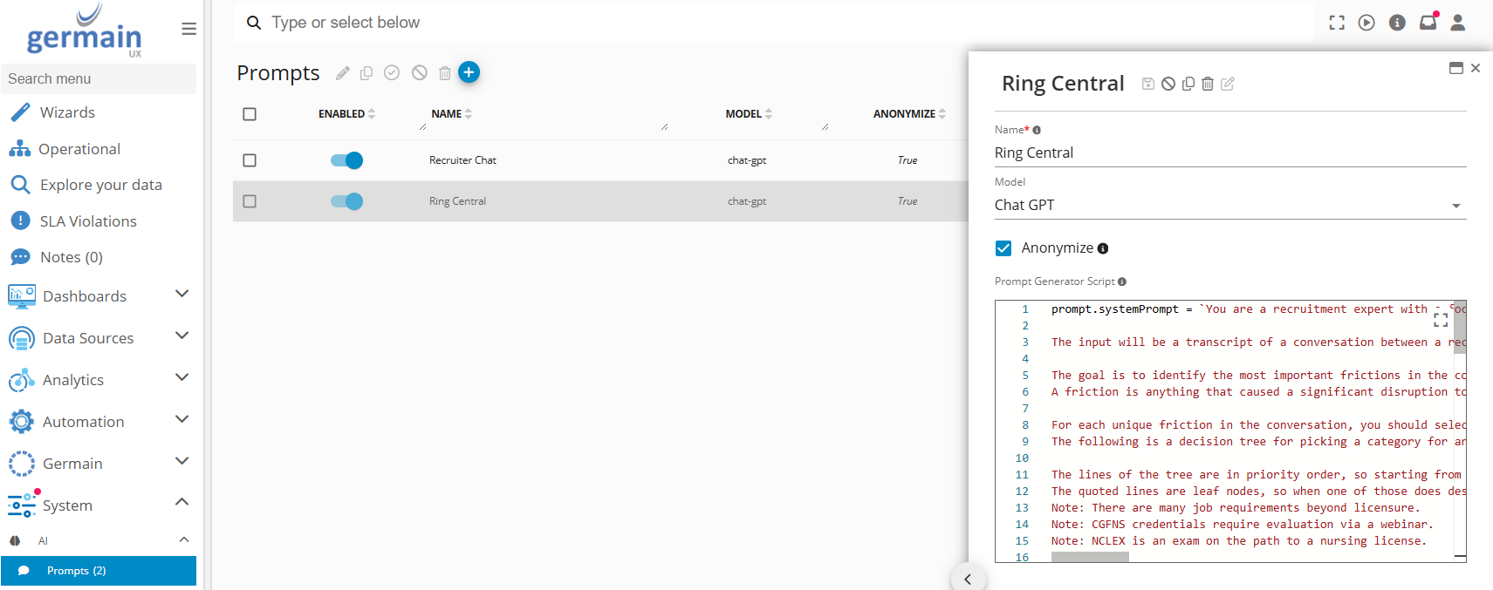The width and height of the screenshot is (1493, 590).
Task: Duplicate the Ring Central prompt
Action: pyautogui.click(x=1188, y=84)
